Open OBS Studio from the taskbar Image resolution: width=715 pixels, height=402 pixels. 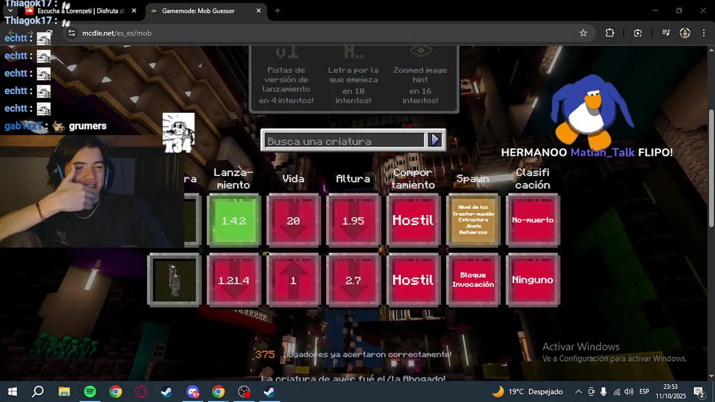tap(244, 391)
